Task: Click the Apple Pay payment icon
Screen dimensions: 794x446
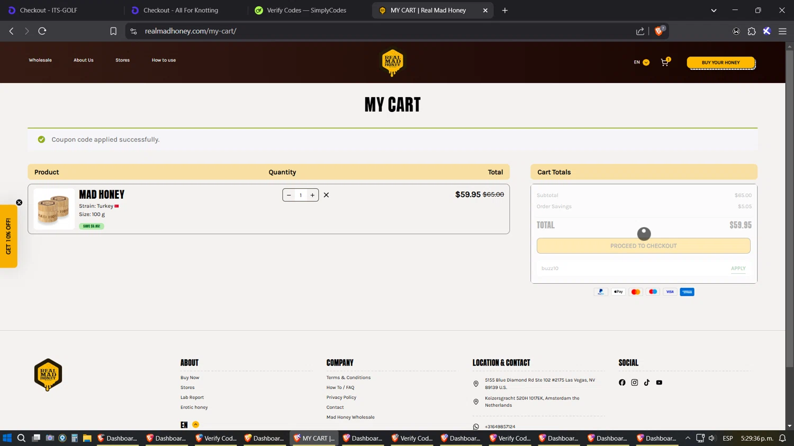Action: (618, 292)
